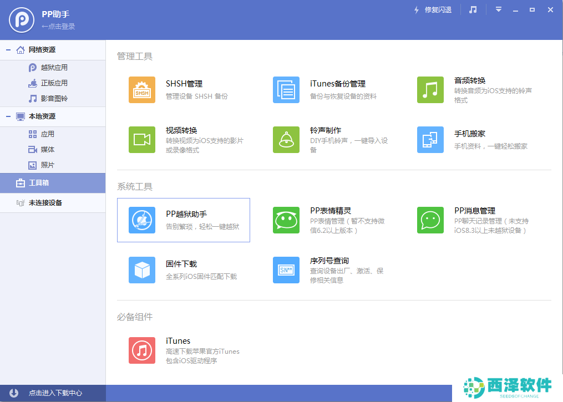Click the 越狱应用 P icon in sidebar
The width and height of the screenshot is (563, 402).
pyautogui.click(x=33, y=68)
